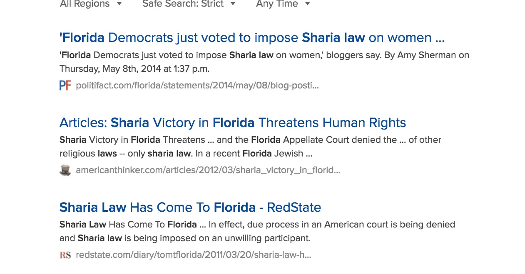
Task: Open the Any Time filter dropdown
Action: [x=277, y=4]
